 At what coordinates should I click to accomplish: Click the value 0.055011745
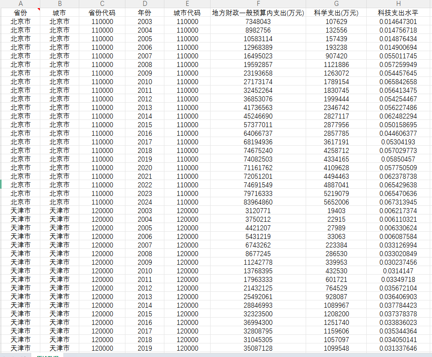pyautogui.click(x=398, y=56)
